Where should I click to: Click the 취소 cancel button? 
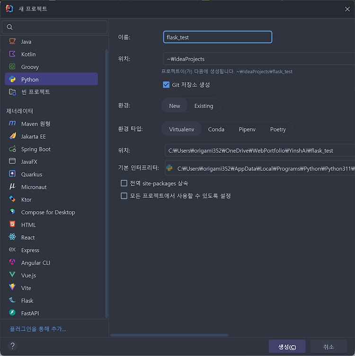[x=328, y=347]
